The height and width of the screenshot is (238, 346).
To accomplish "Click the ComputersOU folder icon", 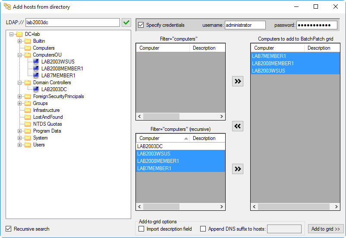I will [x=28, y=55].
